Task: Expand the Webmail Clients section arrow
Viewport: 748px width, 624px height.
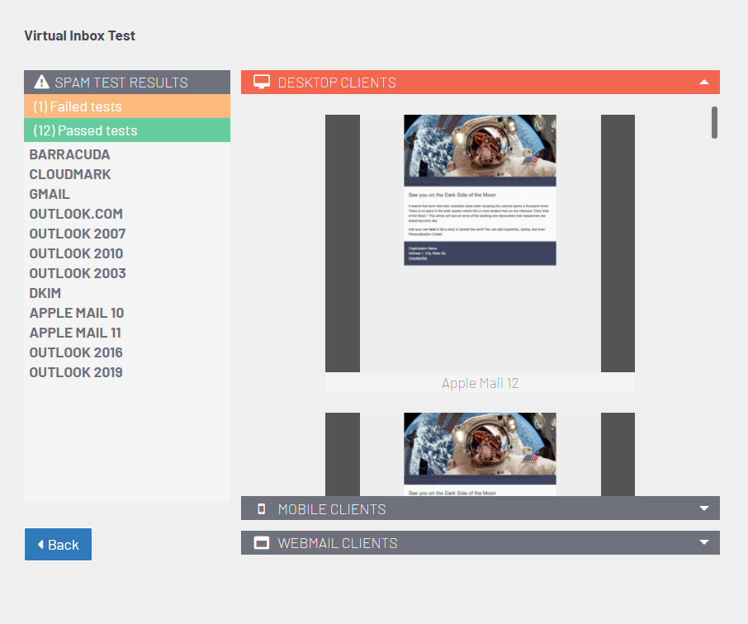Action: click(703, 542)
